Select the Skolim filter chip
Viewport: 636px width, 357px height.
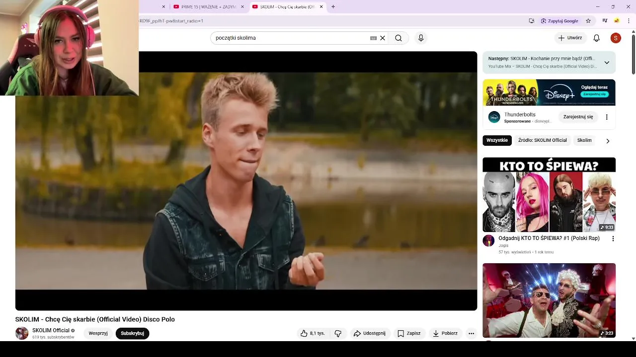pos(584,140)
